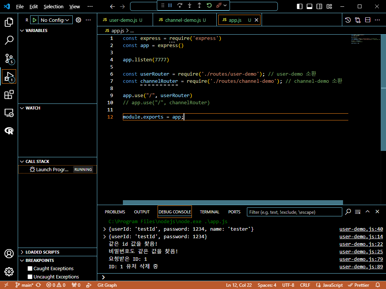Open the disconnect options dropdown arrow
The image size is (386, 289).
[x=225, y=5]
